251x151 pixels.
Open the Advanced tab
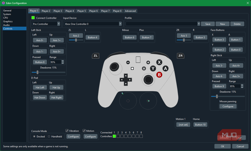[x=130, y=11]
